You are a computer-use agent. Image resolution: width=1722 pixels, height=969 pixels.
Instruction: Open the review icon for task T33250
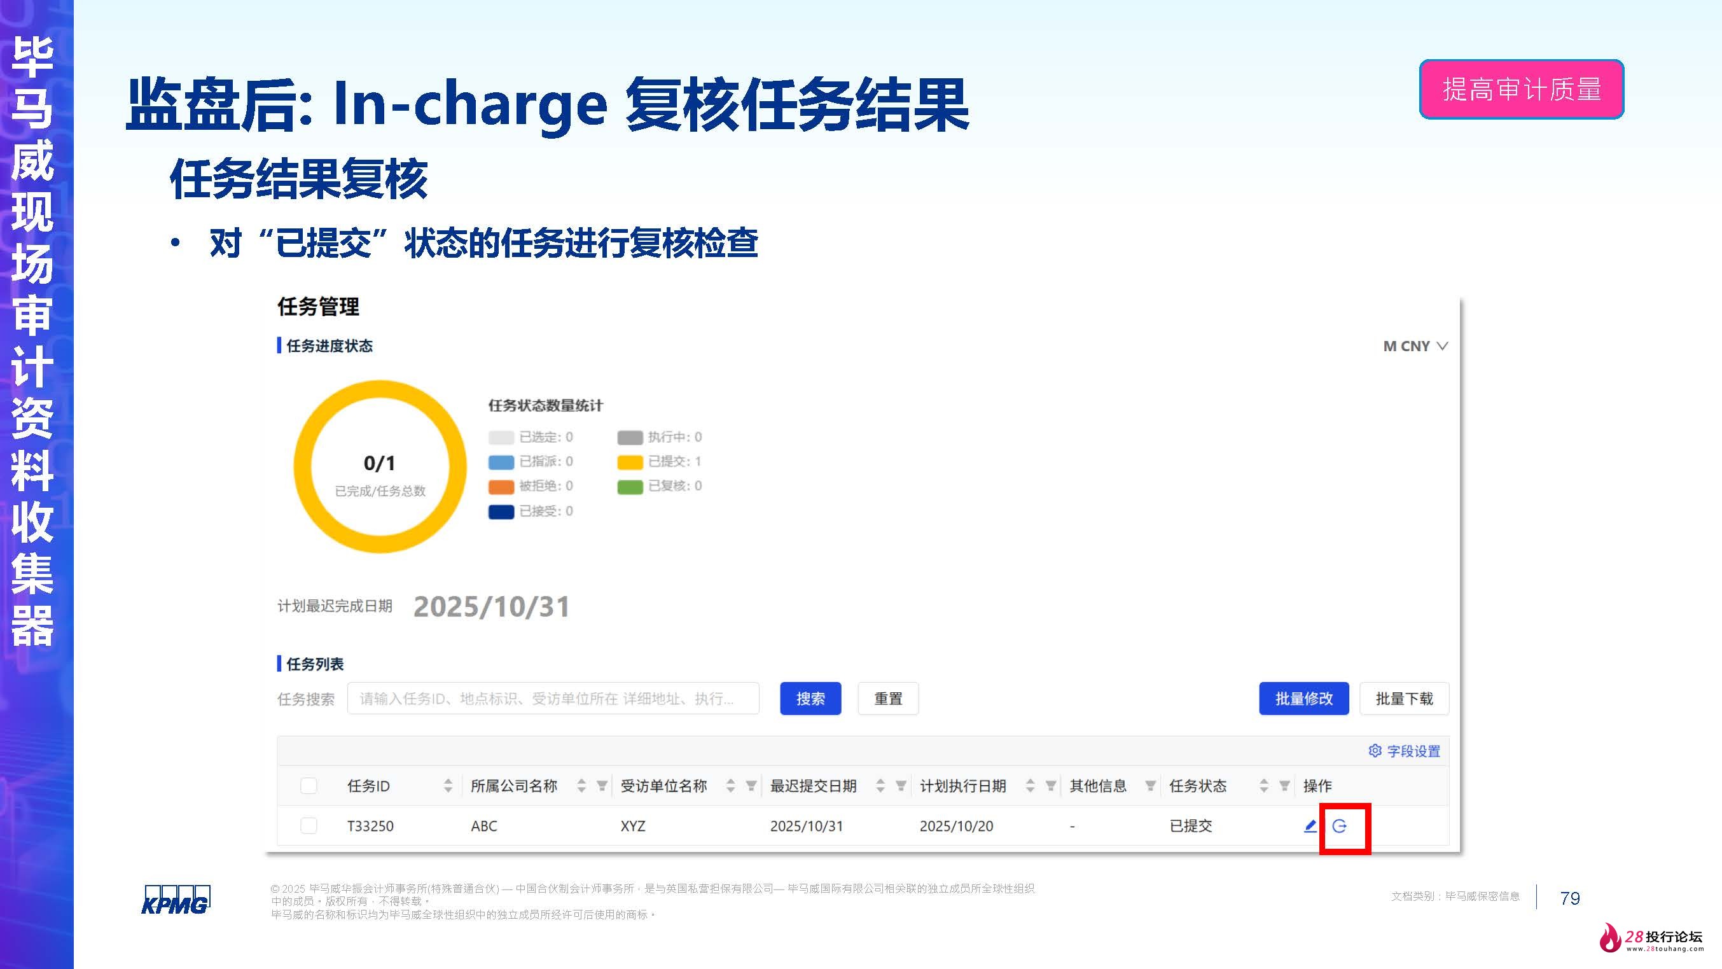click(1340, 826)
